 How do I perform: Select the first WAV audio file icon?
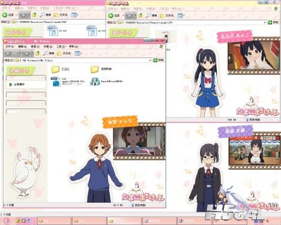[x=53, y=31]
